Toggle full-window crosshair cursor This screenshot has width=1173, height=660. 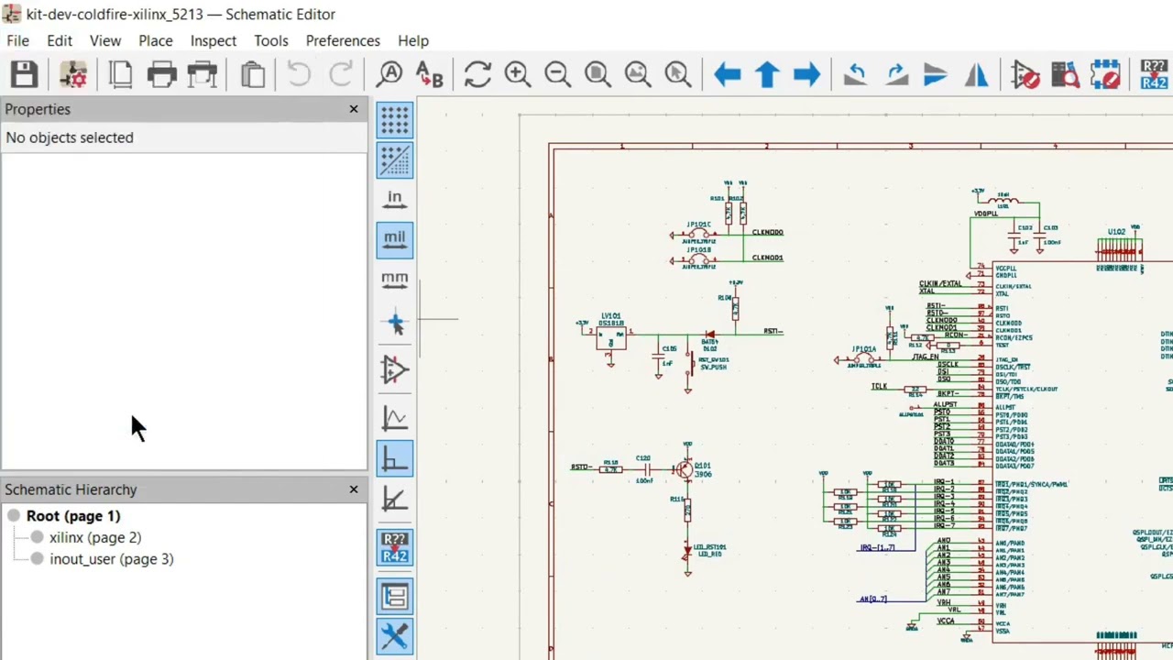click(395, 323)
